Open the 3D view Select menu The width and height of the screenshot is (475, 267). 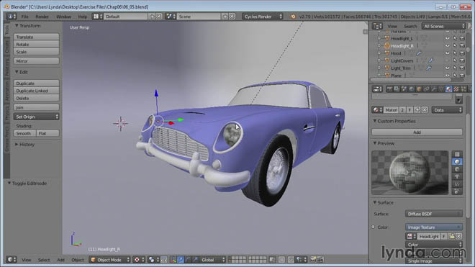coord(44,260)
